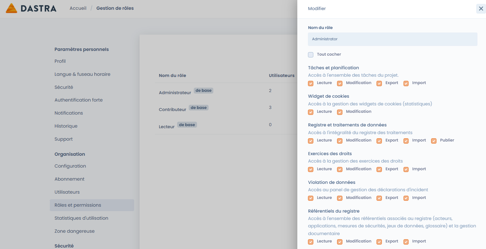The height and width of the screenshot is (249, 486).
Task: Close the Modifier panel
Action: click(481, 9)
